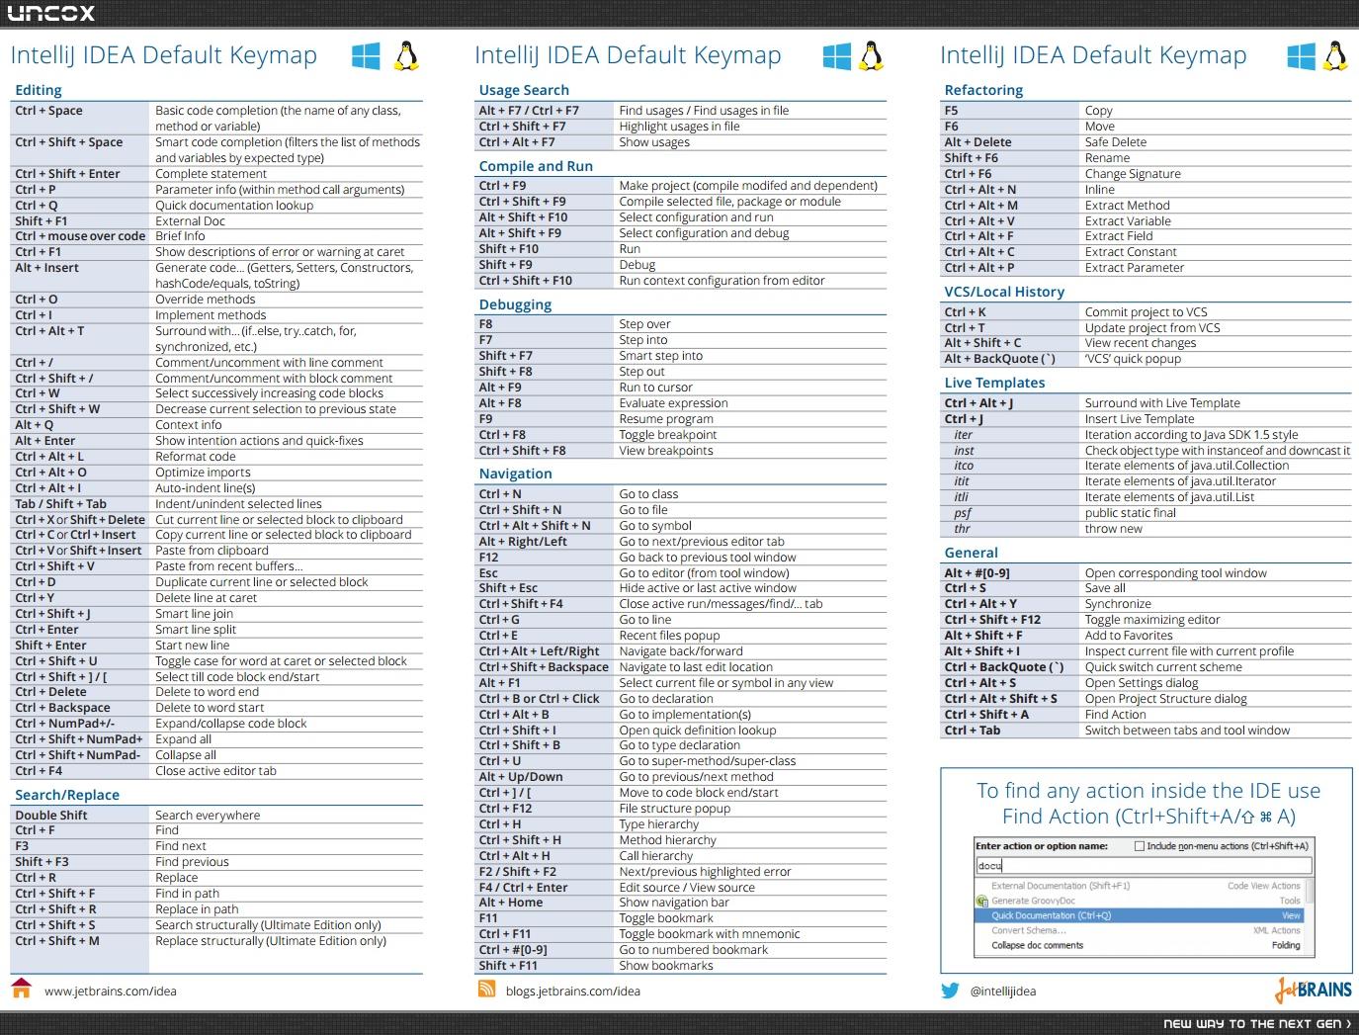
Task: Click the Windows logo above the Refactoring section
Action: [1302, 56]
